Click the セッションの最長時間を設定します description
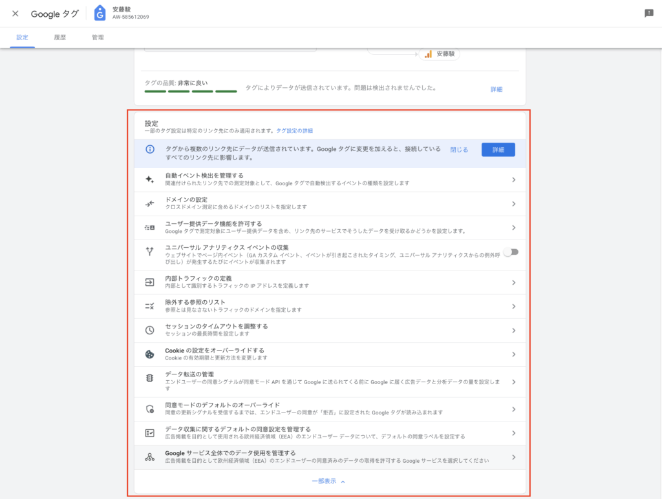662x499 pixels. coord(208,334)
